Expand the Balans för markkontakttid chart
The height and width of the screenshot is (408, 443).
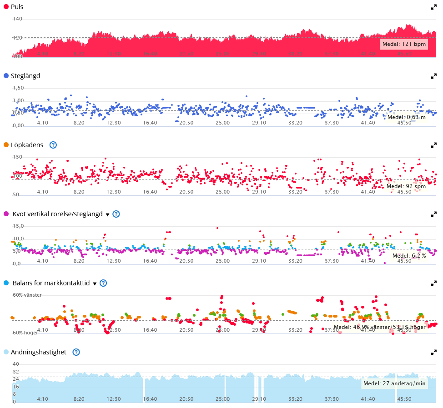point(434,284)
